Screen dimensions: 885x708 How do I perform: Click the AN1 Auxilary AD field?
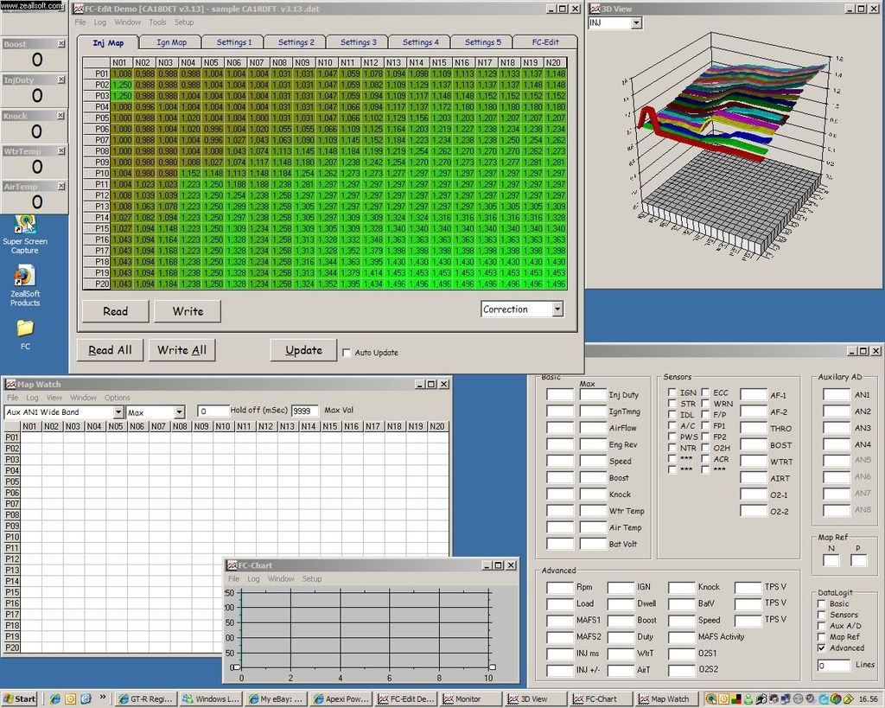pyautogui.click(x=836, y=395)
